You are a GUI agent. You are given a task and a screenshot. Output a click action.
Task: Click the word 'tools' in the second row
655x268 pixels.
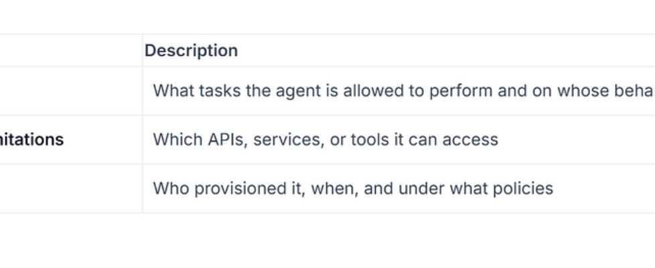click(x=360, y=139)
